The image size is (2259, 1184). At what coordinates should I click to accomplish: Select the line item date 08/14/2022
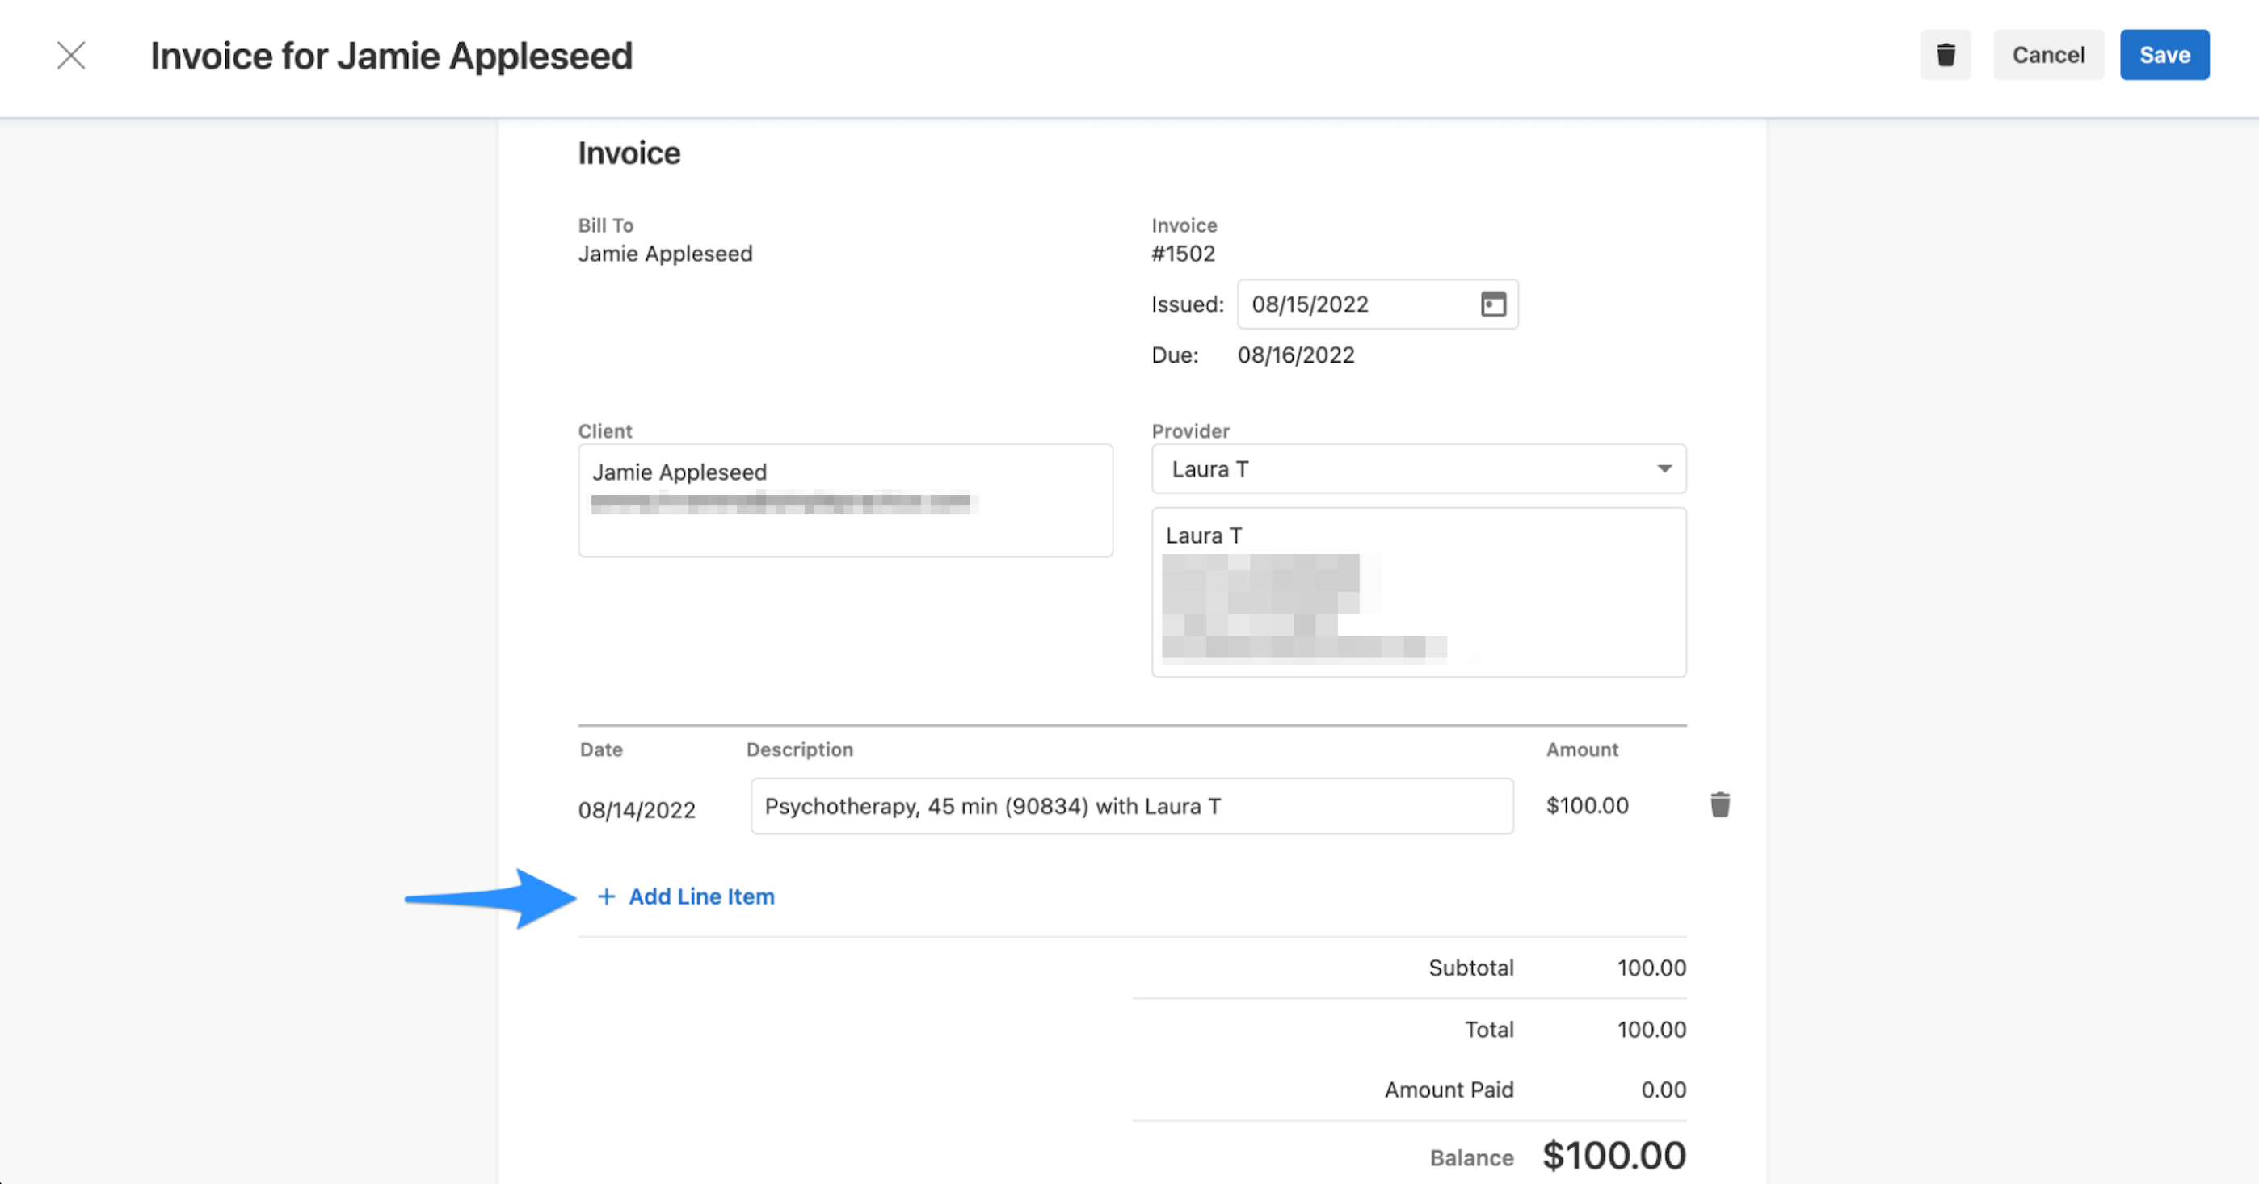(637, 810)
